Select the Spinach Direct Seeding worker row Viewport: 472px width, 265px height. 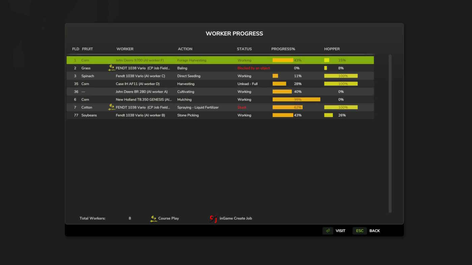coord(220,76)
